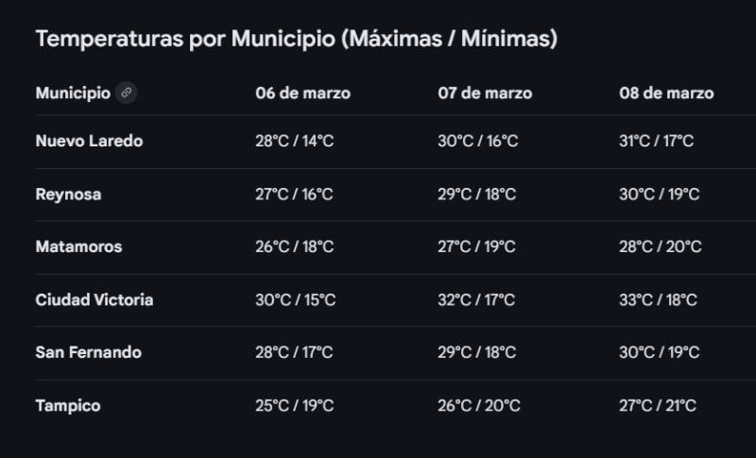
Task: Click the 07 de marzo column header
Action: point(485,93)
